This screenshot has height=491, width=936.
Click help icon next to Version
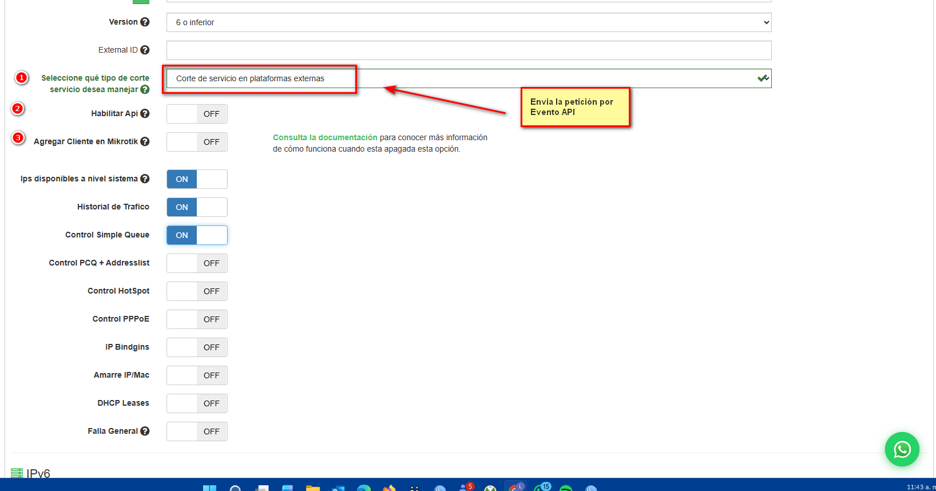tap(145, 22)
